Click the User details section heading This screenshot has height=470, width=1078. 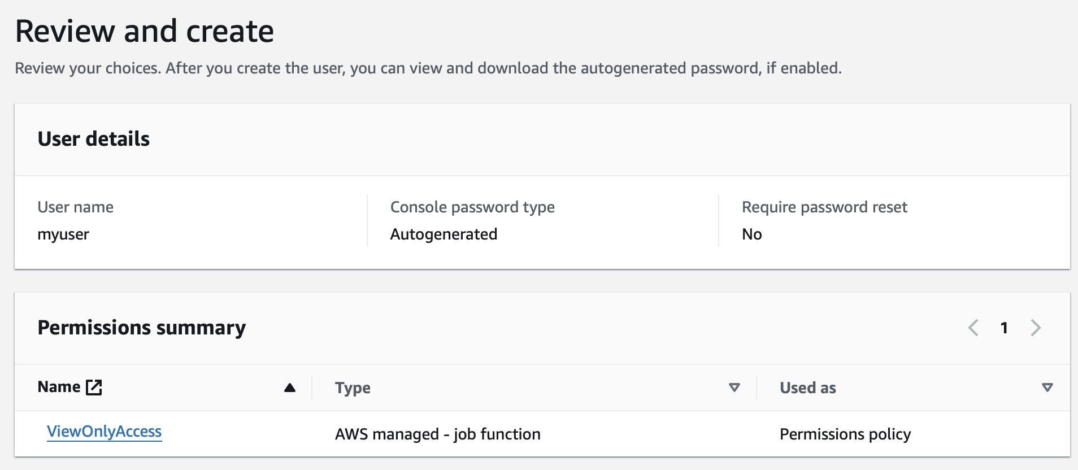[94, 139]
